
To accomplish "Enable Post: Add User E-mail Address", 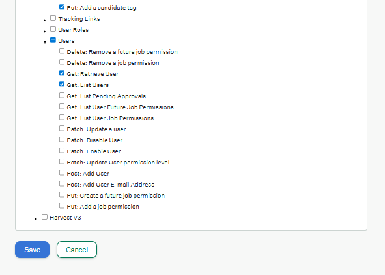I will 62,183.
